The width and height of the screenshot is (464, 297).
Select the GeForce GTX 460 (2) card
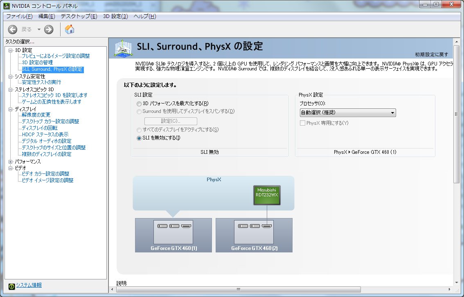[x=254, y=235]
